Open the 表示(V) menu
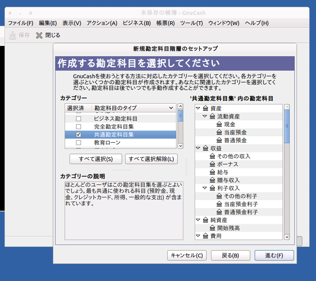 pos(71,23)
